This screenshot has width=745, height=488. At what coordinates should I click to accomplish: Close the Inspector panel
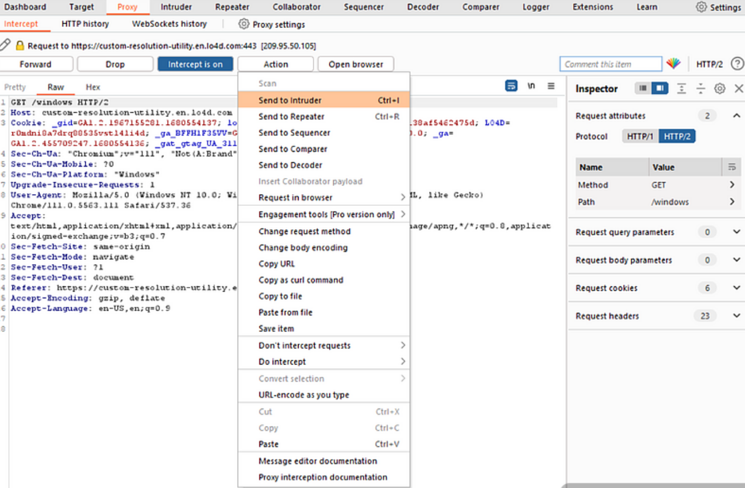pos(739,88)
